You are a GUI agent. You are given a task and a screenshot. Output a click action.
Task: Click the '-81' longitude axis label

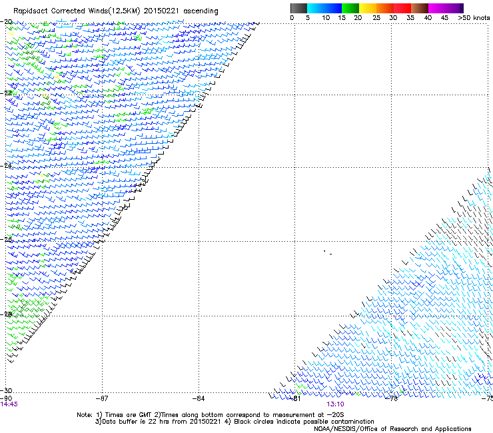294,399
